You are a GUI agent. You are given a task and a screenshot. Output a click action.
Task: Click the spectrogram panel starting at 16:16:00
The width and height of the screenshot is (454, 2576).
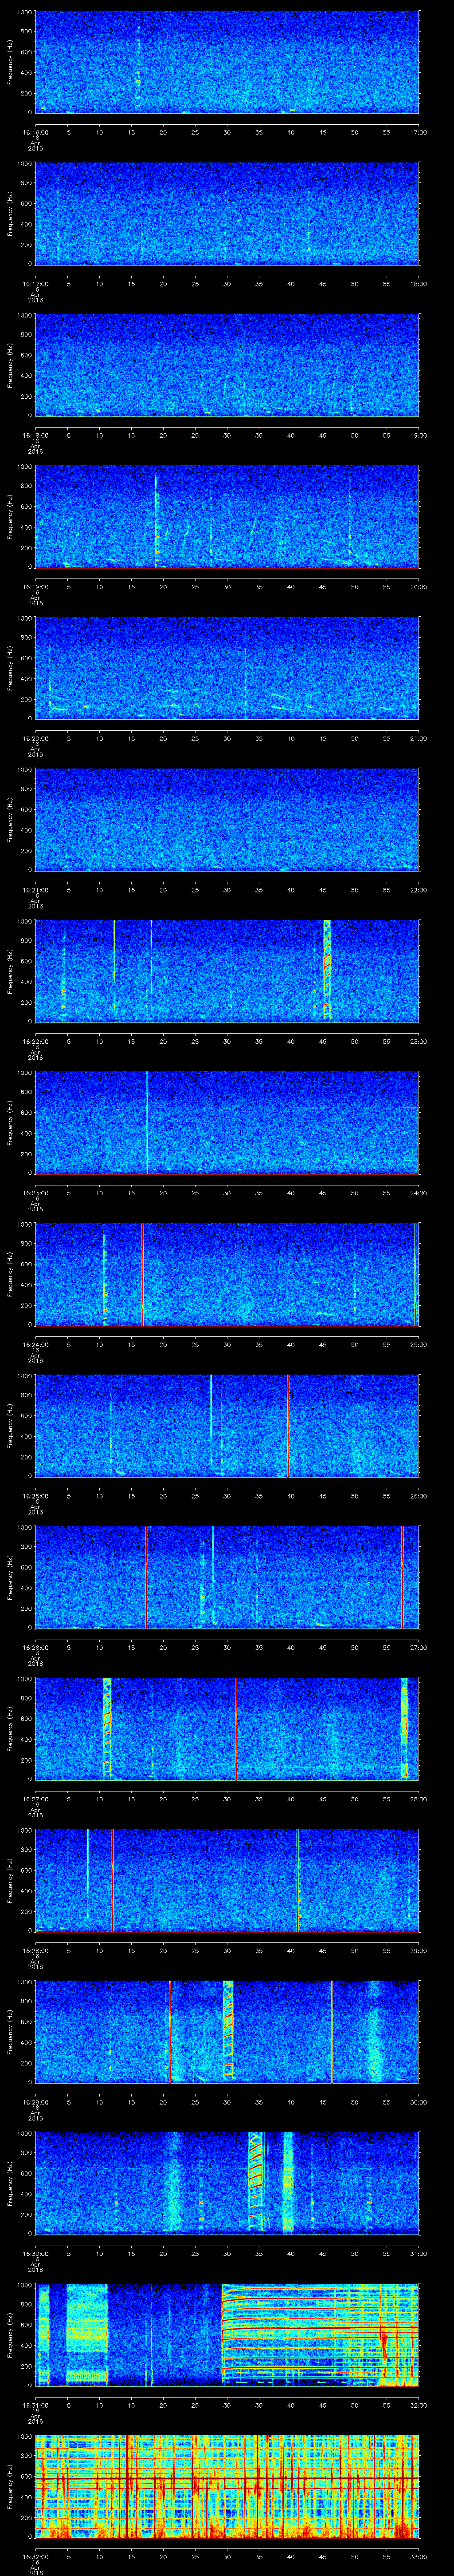(227, 62)
